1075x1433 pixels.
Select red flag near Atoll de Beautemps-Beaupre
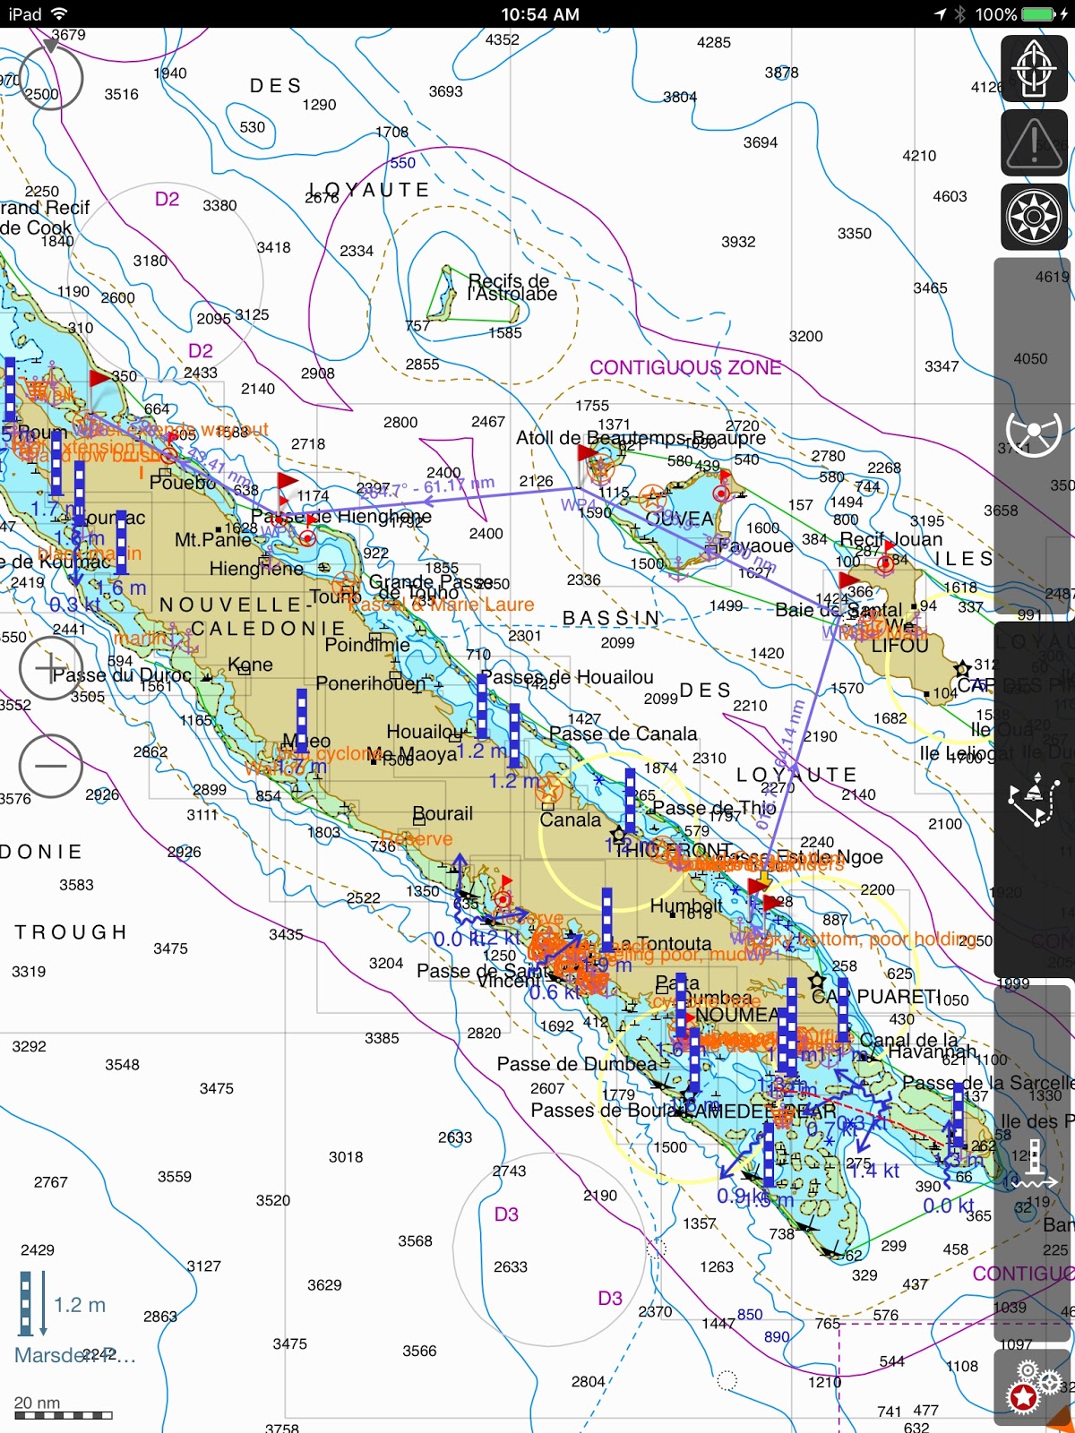click(588, 453)
